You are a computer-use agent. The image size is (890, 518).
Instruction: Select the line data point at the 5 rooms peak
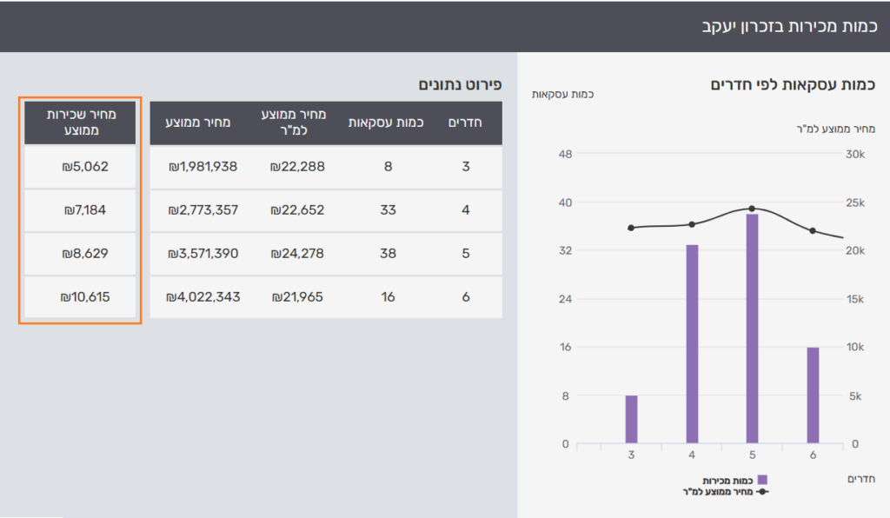(x=752, y=209)
